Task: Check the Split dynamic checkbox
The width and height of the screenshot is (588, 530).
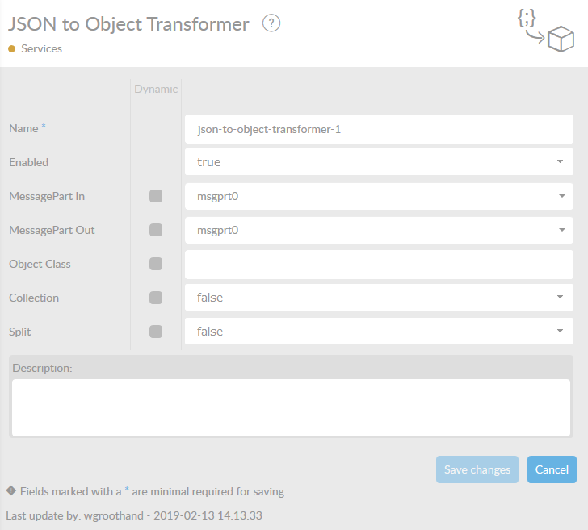Action: point(156,332)
